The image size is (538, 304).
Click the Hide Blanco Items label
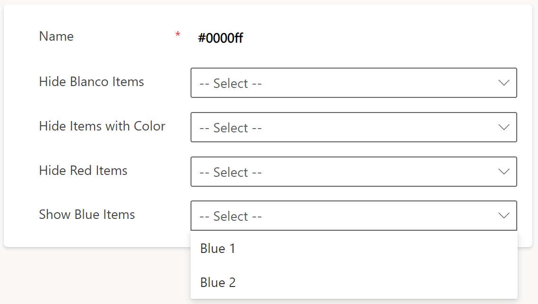click(x=92, y=82)
